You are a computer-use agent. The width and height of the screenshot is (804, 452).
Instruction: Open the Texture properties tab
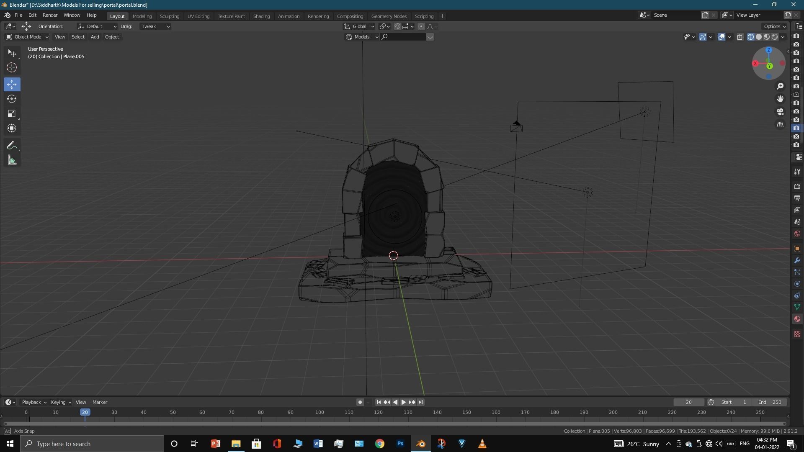click(x=797, y=334)
